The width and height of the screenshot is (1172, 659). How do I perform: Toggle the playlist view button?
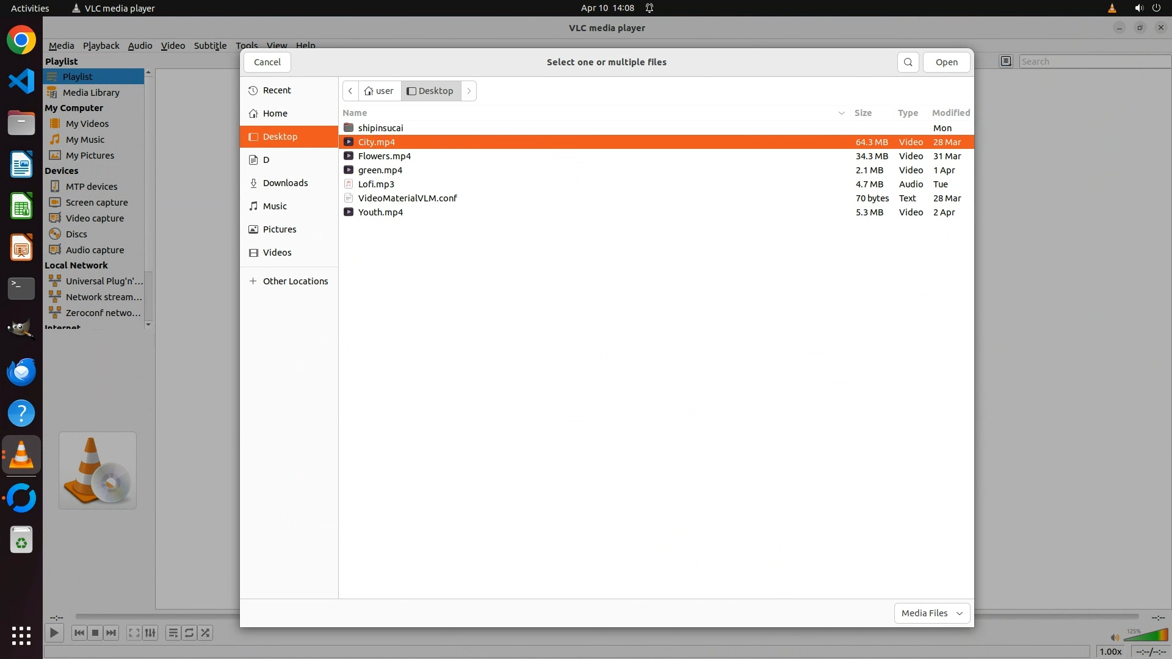tap(173, 633)
